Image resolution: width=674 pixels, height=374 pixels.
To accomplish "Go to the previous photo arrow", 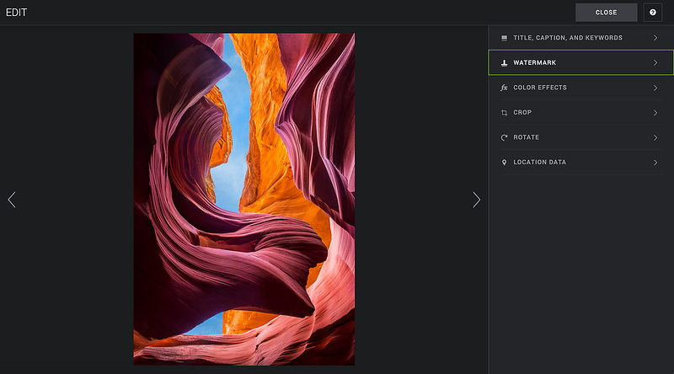I will 12,200.
